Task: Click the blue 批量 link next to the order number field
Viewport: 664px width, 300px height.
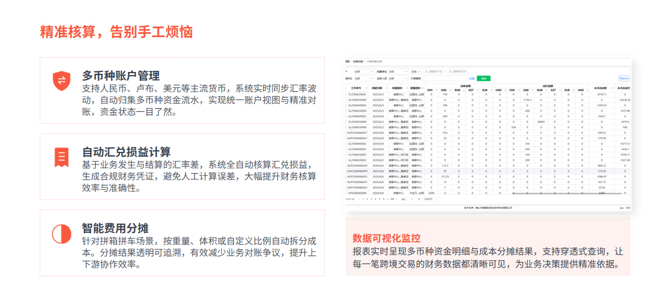Action: 472,78
